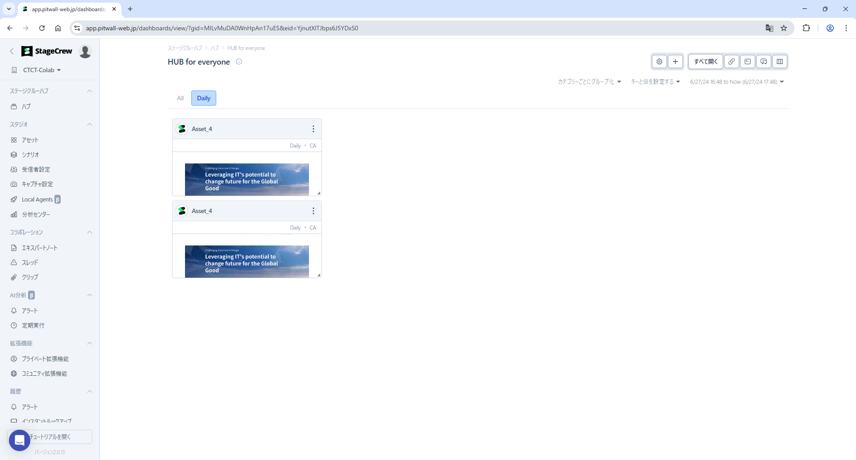Open Local Agents in the sidebar
856x460 pixels.
tap(37, 199)
